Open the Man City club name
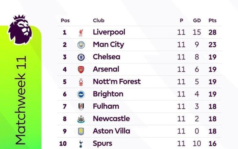The height and width of the screenshot is (149, 238). (108, 45)
